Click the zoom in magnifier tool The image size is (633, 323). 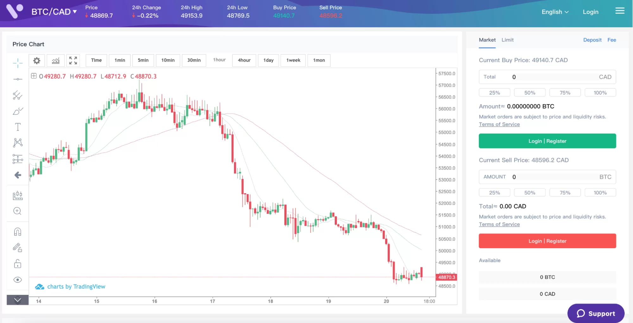click(18, 211)
